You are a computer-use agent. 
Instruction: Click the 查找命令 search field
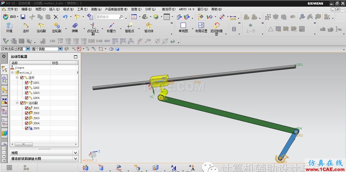point(110,17)
